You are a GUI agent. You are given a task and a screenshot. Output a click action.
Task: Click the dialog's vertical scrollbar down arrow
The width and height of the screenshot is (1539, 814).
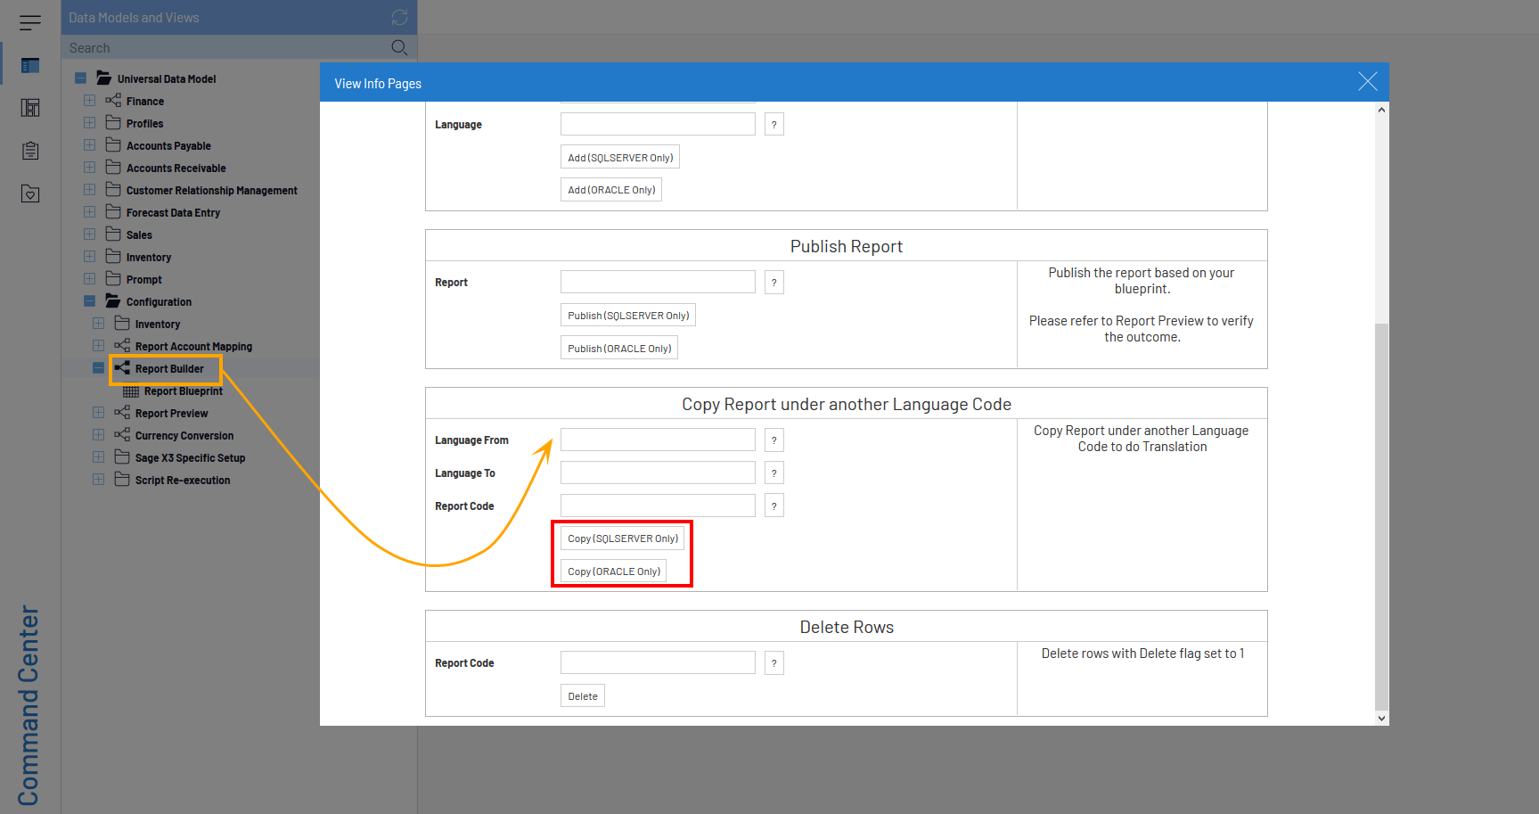click(1381, 718)
